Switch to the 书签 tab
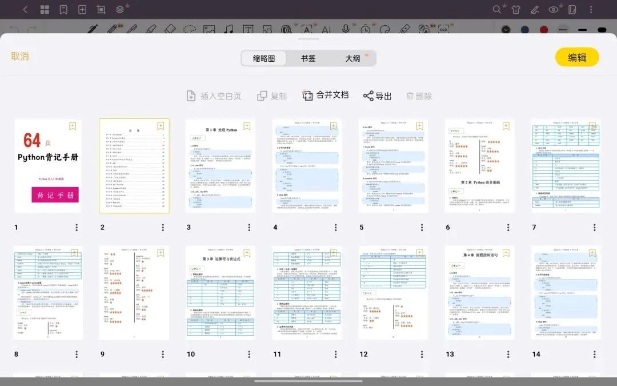Viewport: 617px width, 386px height. [308, 58]
